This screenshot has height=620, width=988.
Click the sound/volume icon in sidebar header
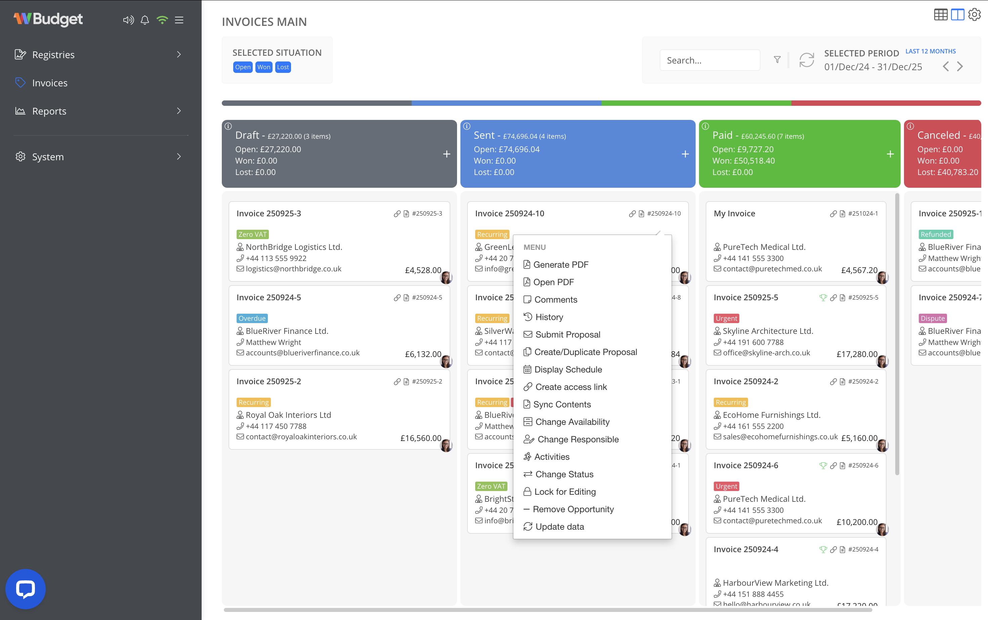128,20
